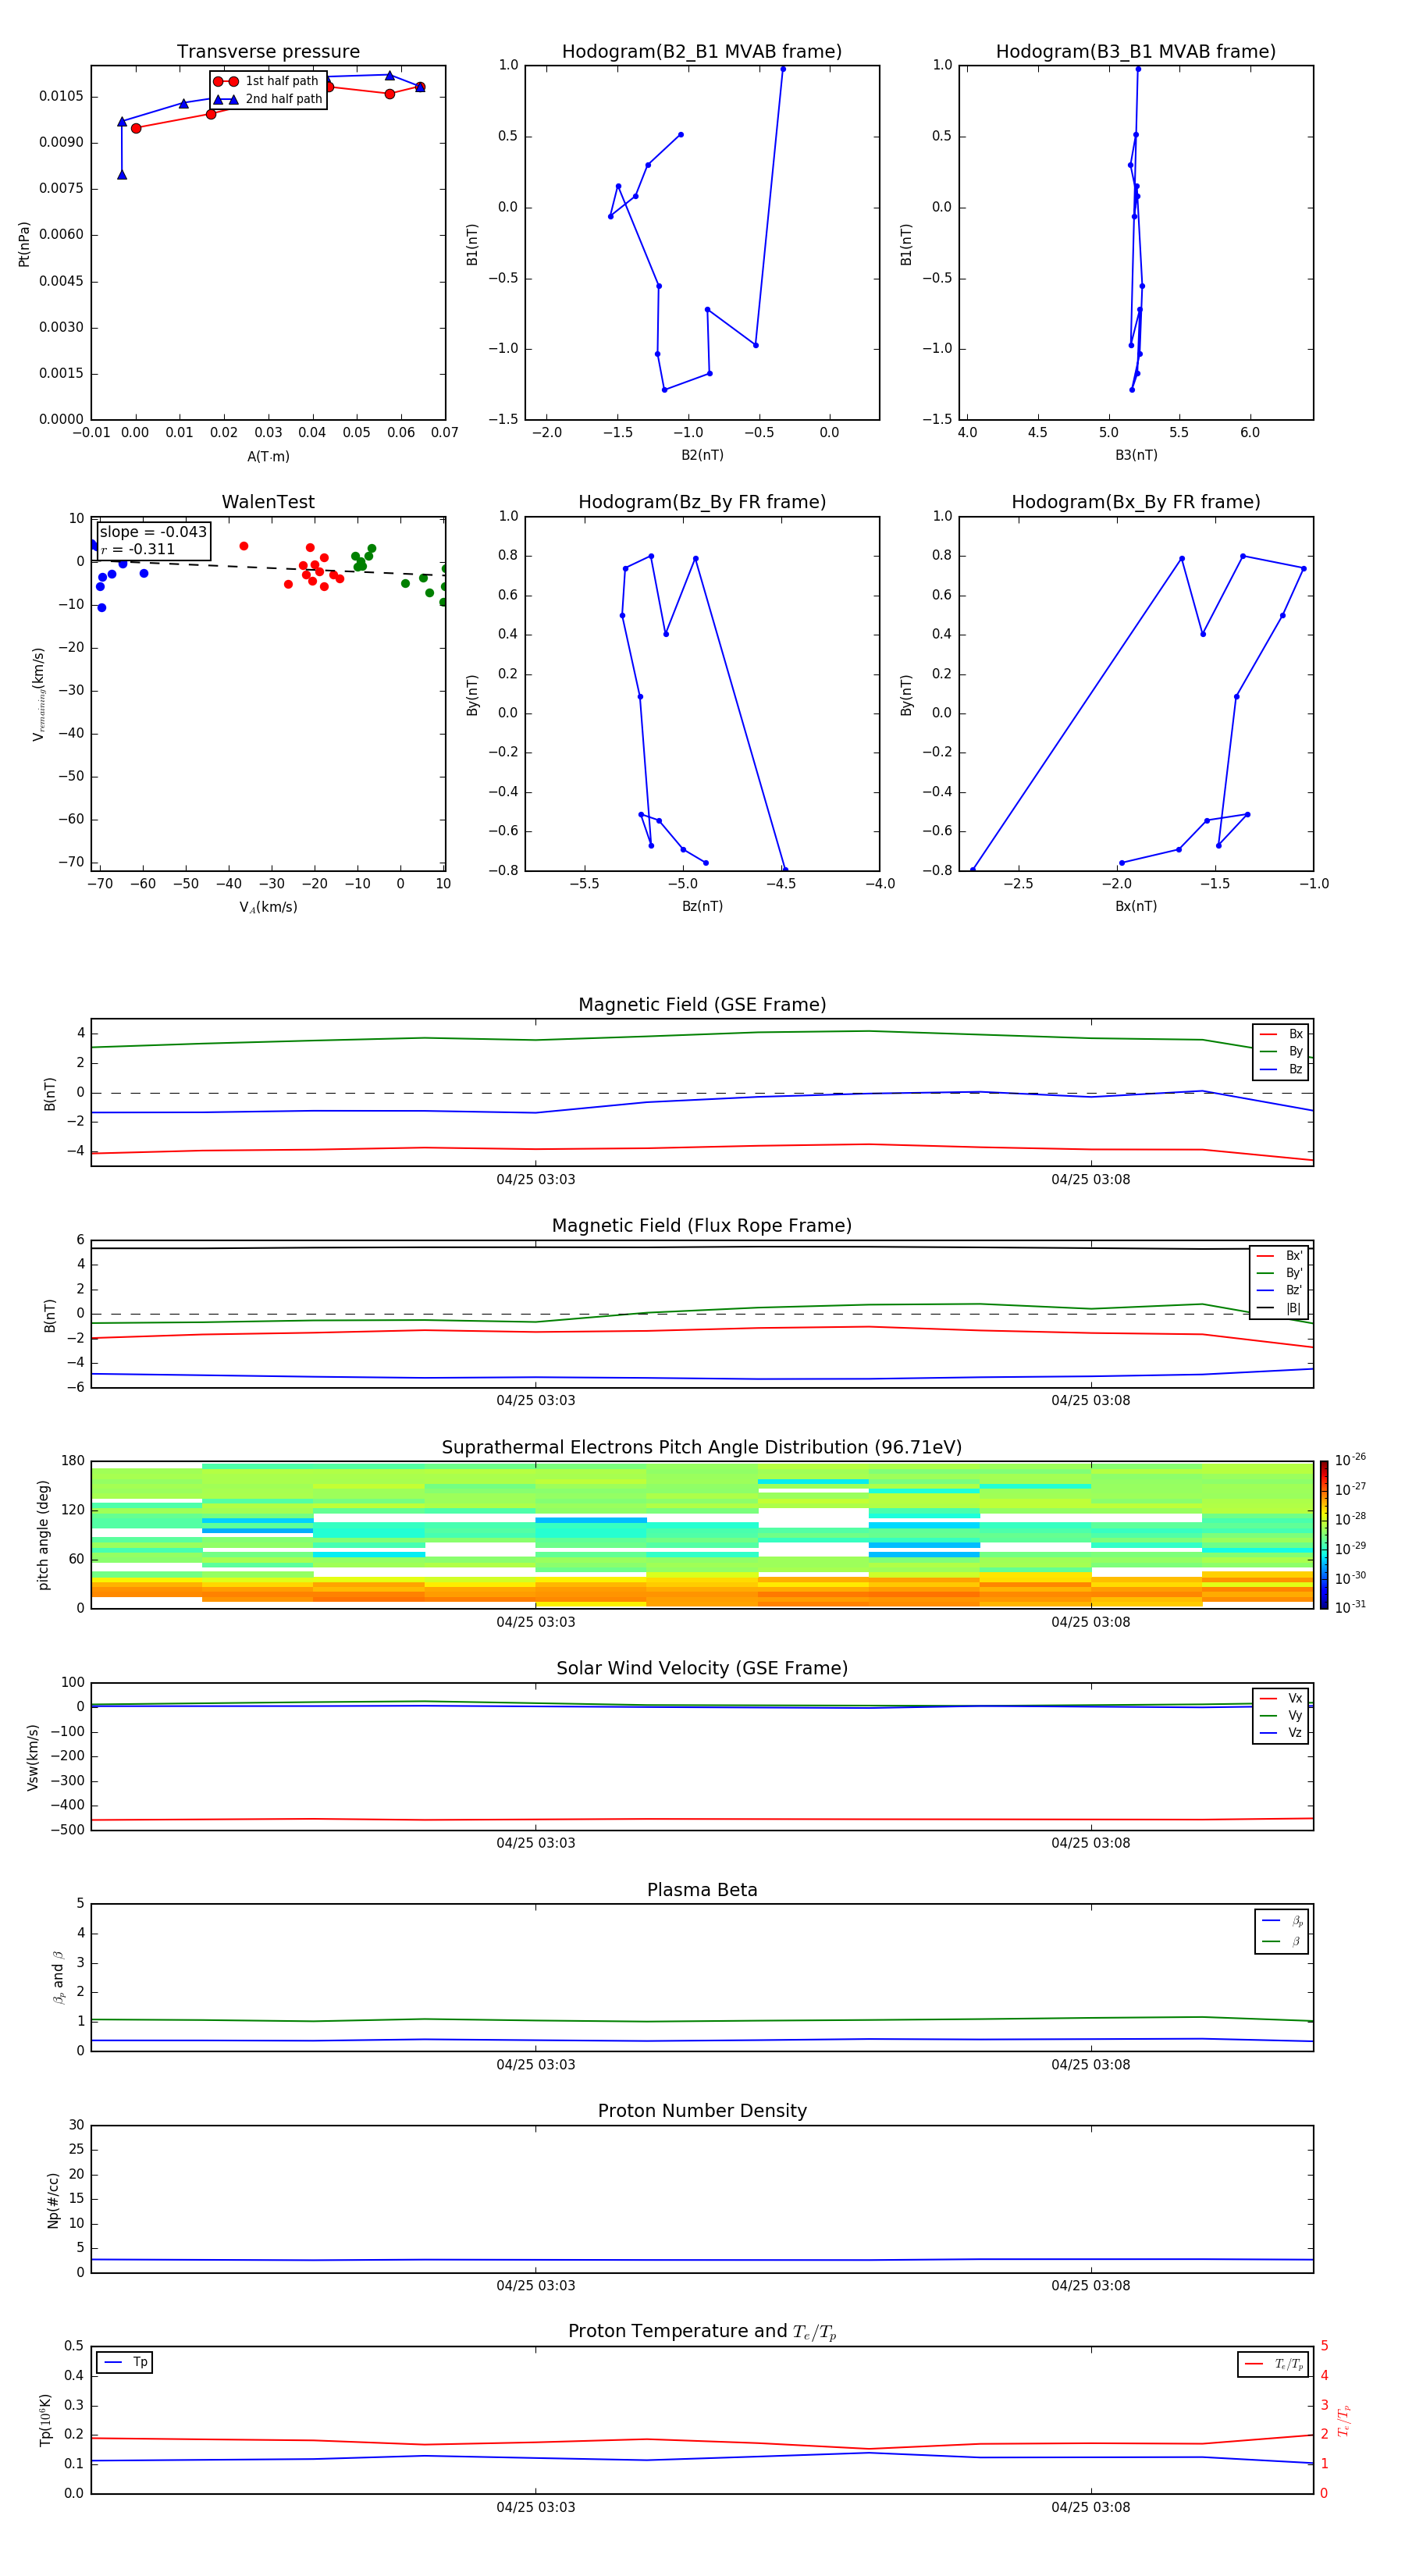
Task: Click the "Solar Wind Velocity (GSE Frame)" title
Action: [x=702, y=1668]
